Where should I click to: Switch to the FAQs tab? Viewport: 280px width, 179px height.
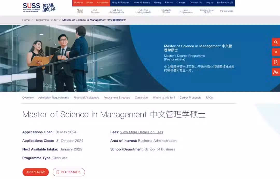tap(209, 98)
